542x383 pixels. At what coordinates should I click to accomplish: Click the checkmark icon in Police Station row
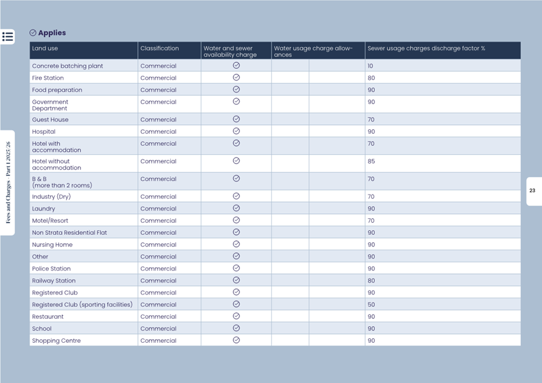click(236, 268)
